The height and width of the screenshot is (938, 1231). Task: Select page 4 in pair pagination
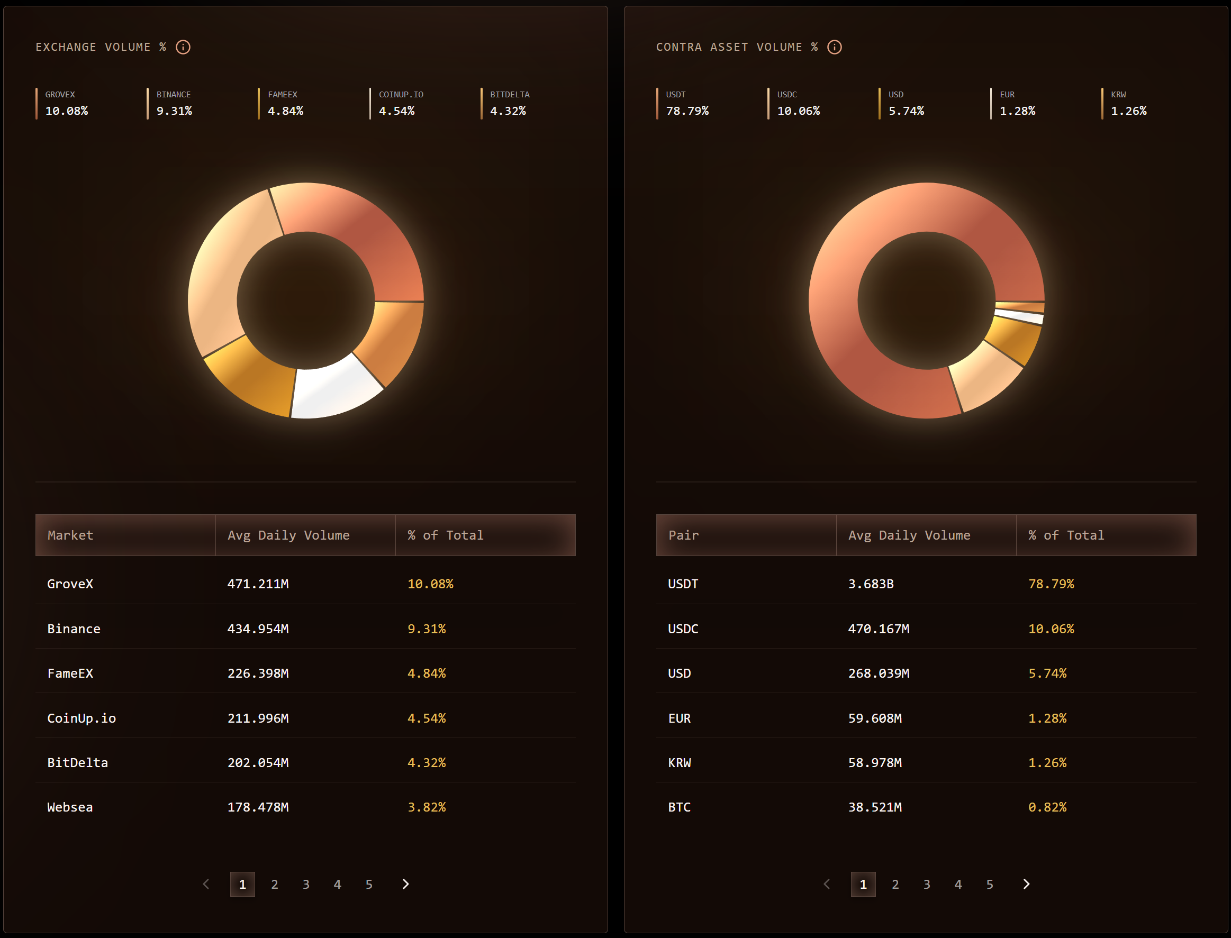click(958, 884)
